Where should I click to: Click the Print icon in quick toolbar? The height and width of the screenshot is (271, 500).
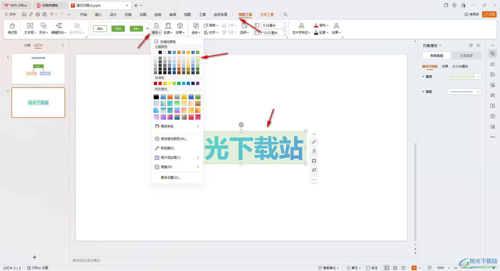pyautogui.click(x=38, y=14)
